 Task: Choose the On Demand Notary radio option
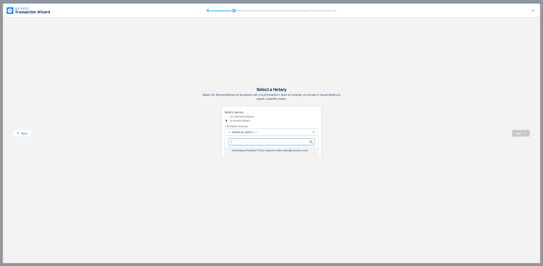click(x=226, y=117)
